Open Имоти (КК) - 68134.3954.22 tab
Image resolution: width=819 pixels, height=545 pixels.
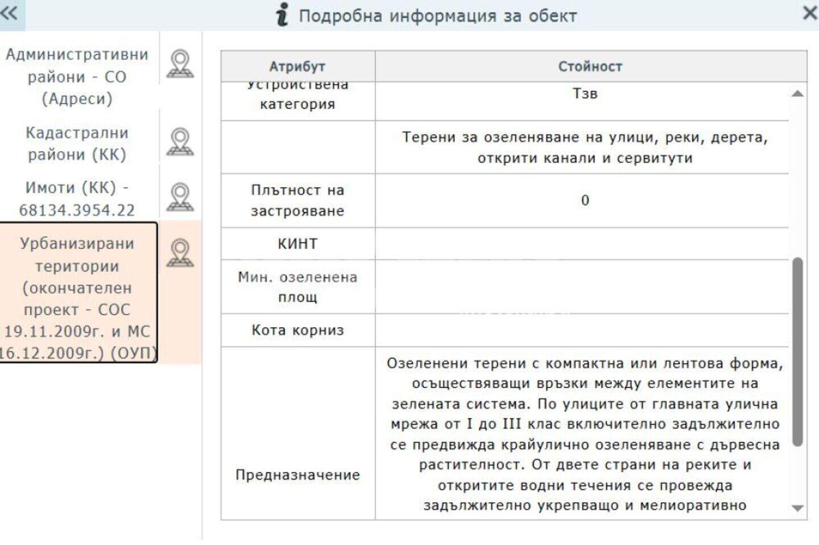pos(77,199)
